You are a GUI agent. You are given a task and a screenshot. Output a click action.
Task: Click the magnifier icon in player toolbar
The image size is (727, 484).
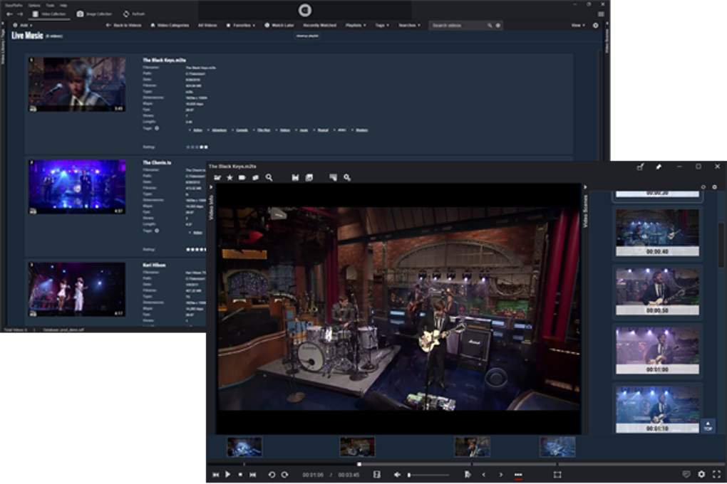tap(269, 177)
